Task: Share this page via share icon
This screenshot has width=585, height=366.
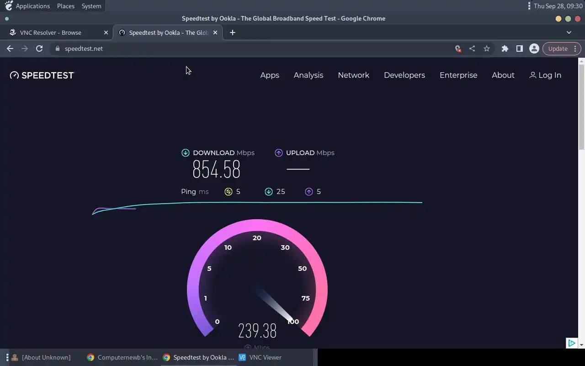Action: tap(472, 48)
